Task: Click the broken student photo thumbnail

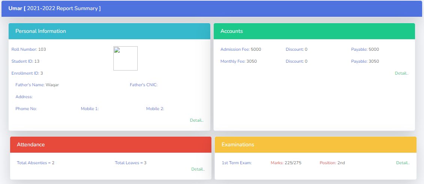Action: click(x=125, y=58)
